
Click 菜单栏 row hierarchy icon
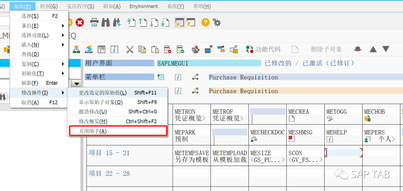pyautogui.click(x=195, y=77)
